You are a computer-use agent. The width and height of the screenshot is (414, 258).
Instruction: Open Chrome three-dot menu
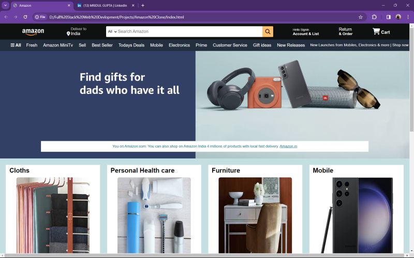pyautogui.click(x=408, y=17)
